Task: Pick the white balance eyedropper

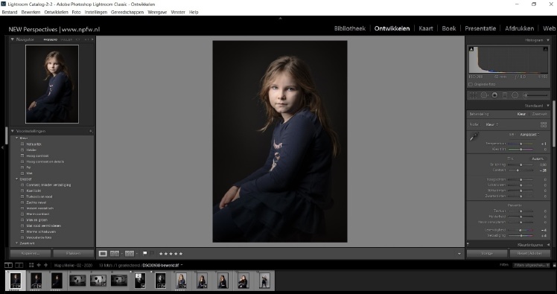Action: point(474,136)
